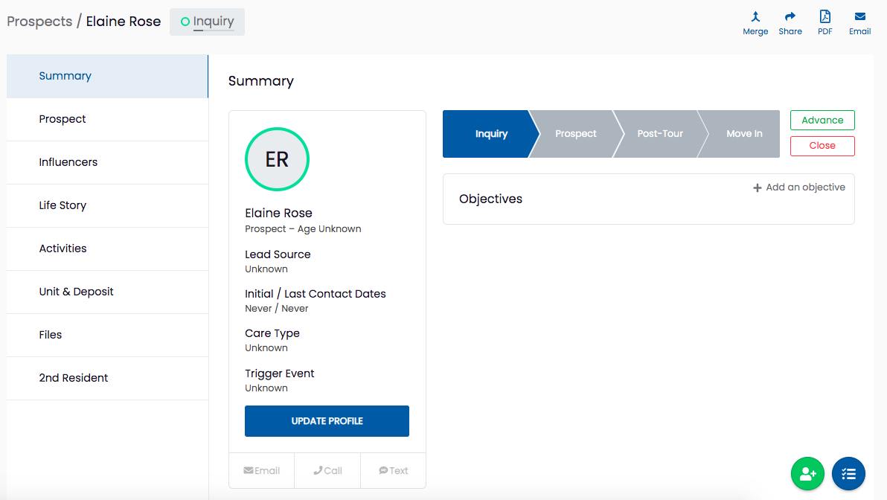
Task: Click the Lead Source label
Action: coord(278,254)
